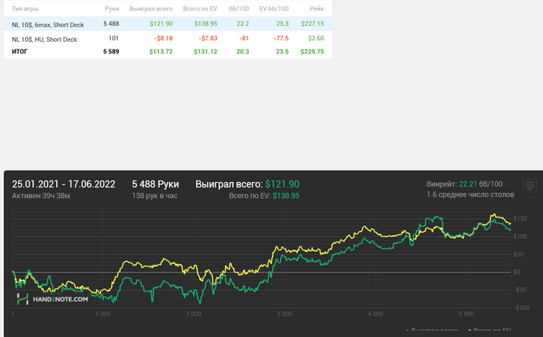The height and width of the screenshot is (337, 543).
Task: Select the 'ИТОГ' totals row
Action: [x=168, y=52]
